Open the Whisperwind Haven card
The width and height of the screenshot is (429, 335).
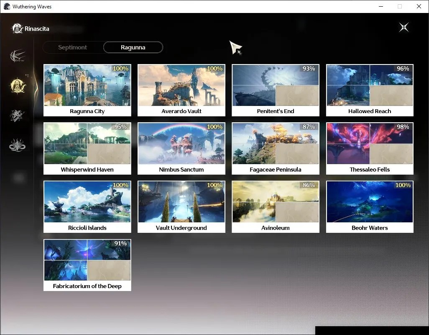click(87, 149)
